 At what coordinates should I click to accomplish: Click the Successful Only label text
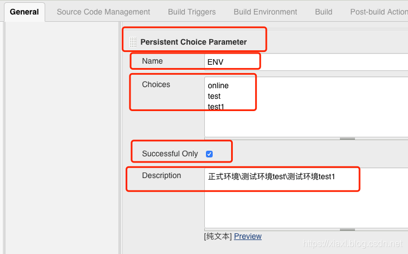pos(170,154)
